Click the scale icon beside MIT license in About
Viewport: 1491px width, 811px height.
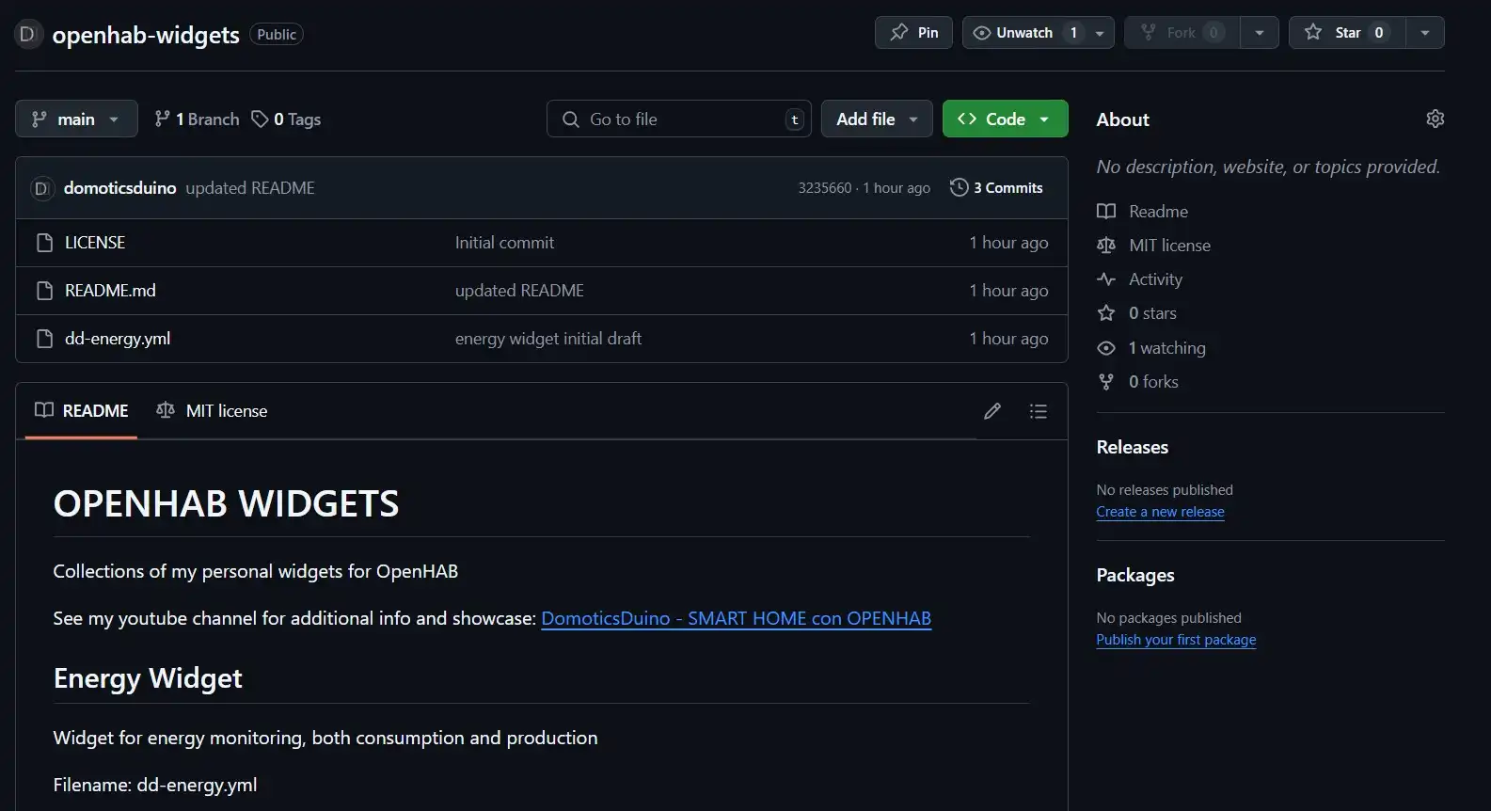(x=1106, y=246)
